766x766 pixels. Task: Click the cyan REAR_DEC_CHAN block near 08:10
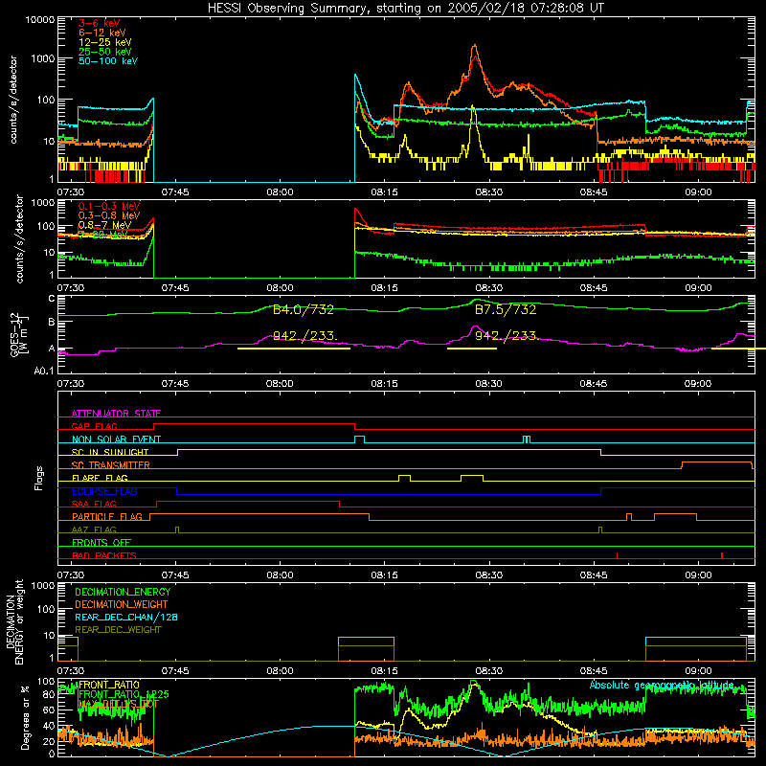[x=366, y=638]
